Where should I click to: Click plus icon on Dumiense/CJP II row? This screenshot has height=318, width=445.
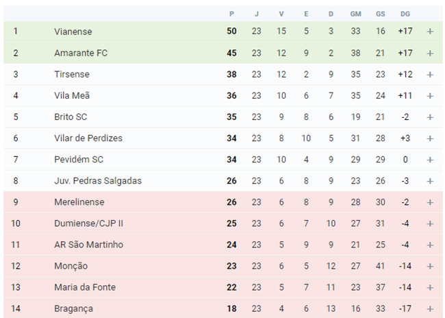[x=430, y=223]
